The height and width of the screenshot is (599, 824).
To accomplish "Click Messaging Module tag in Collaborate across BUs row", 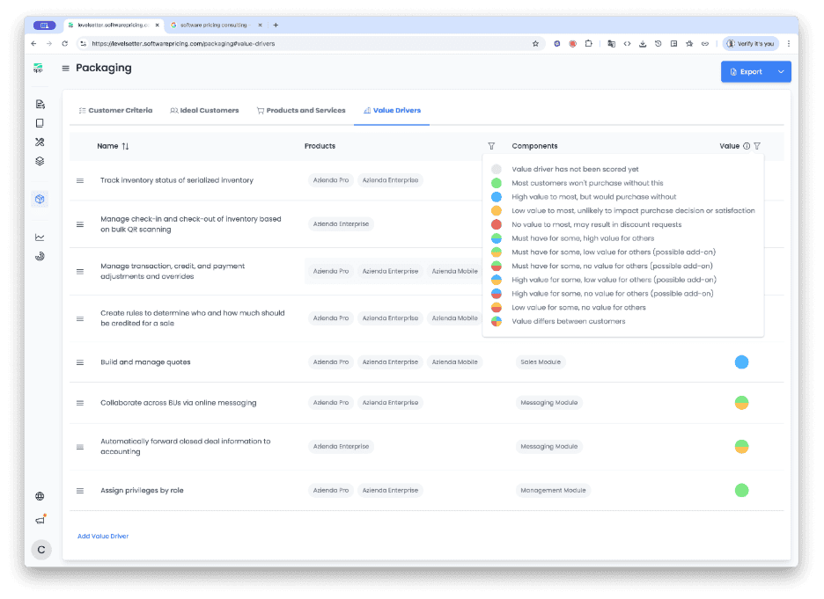I will pos(548,403).
